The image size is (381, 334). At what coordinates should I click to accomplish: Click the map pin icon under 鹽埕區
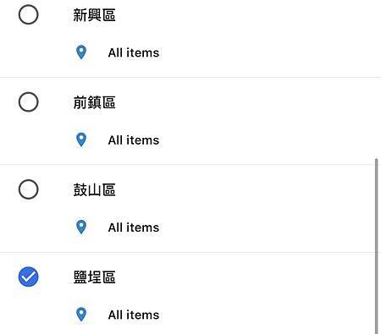(81, 315)
